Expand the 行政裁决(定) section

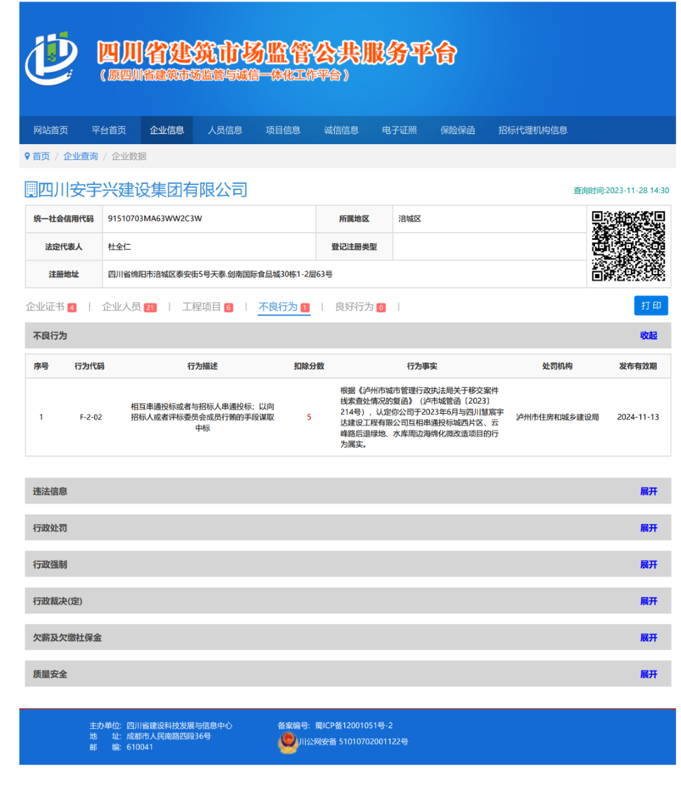click(x=649, y=601)
